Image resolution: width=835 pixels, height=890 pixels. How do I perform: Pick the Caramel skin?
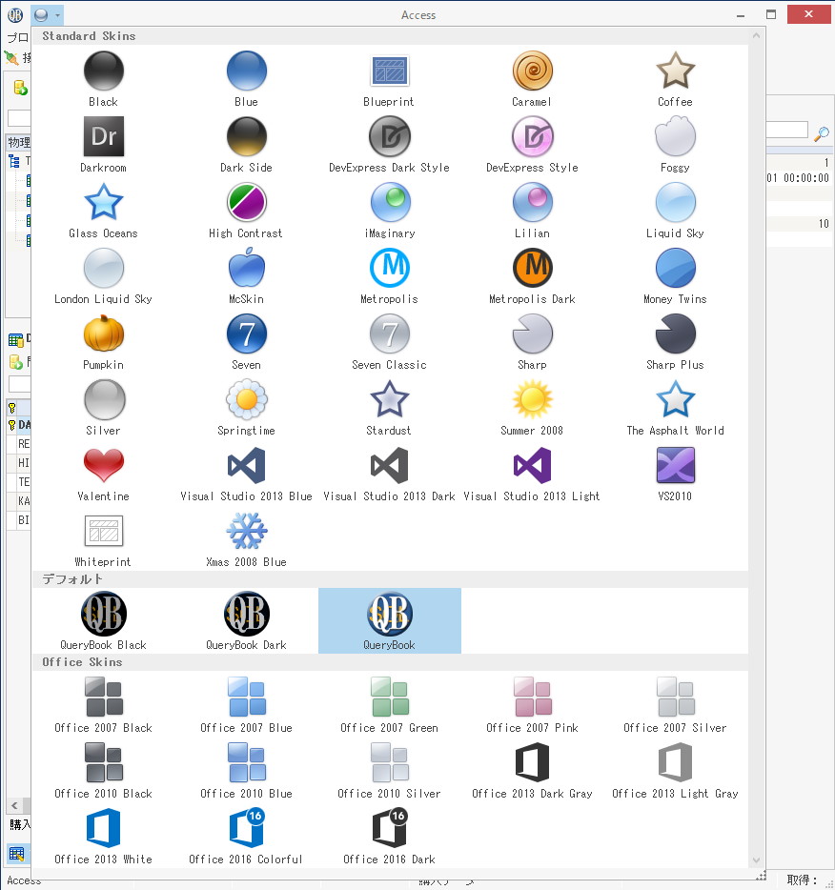pyautogui.click(x=533, y=79)
